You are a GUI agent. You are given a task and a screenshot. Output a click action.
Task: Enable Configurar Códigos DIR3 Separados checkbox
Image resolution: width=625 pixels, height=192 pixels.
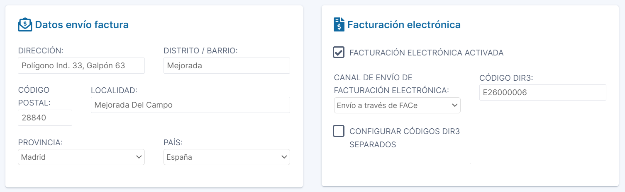point(339,131)
